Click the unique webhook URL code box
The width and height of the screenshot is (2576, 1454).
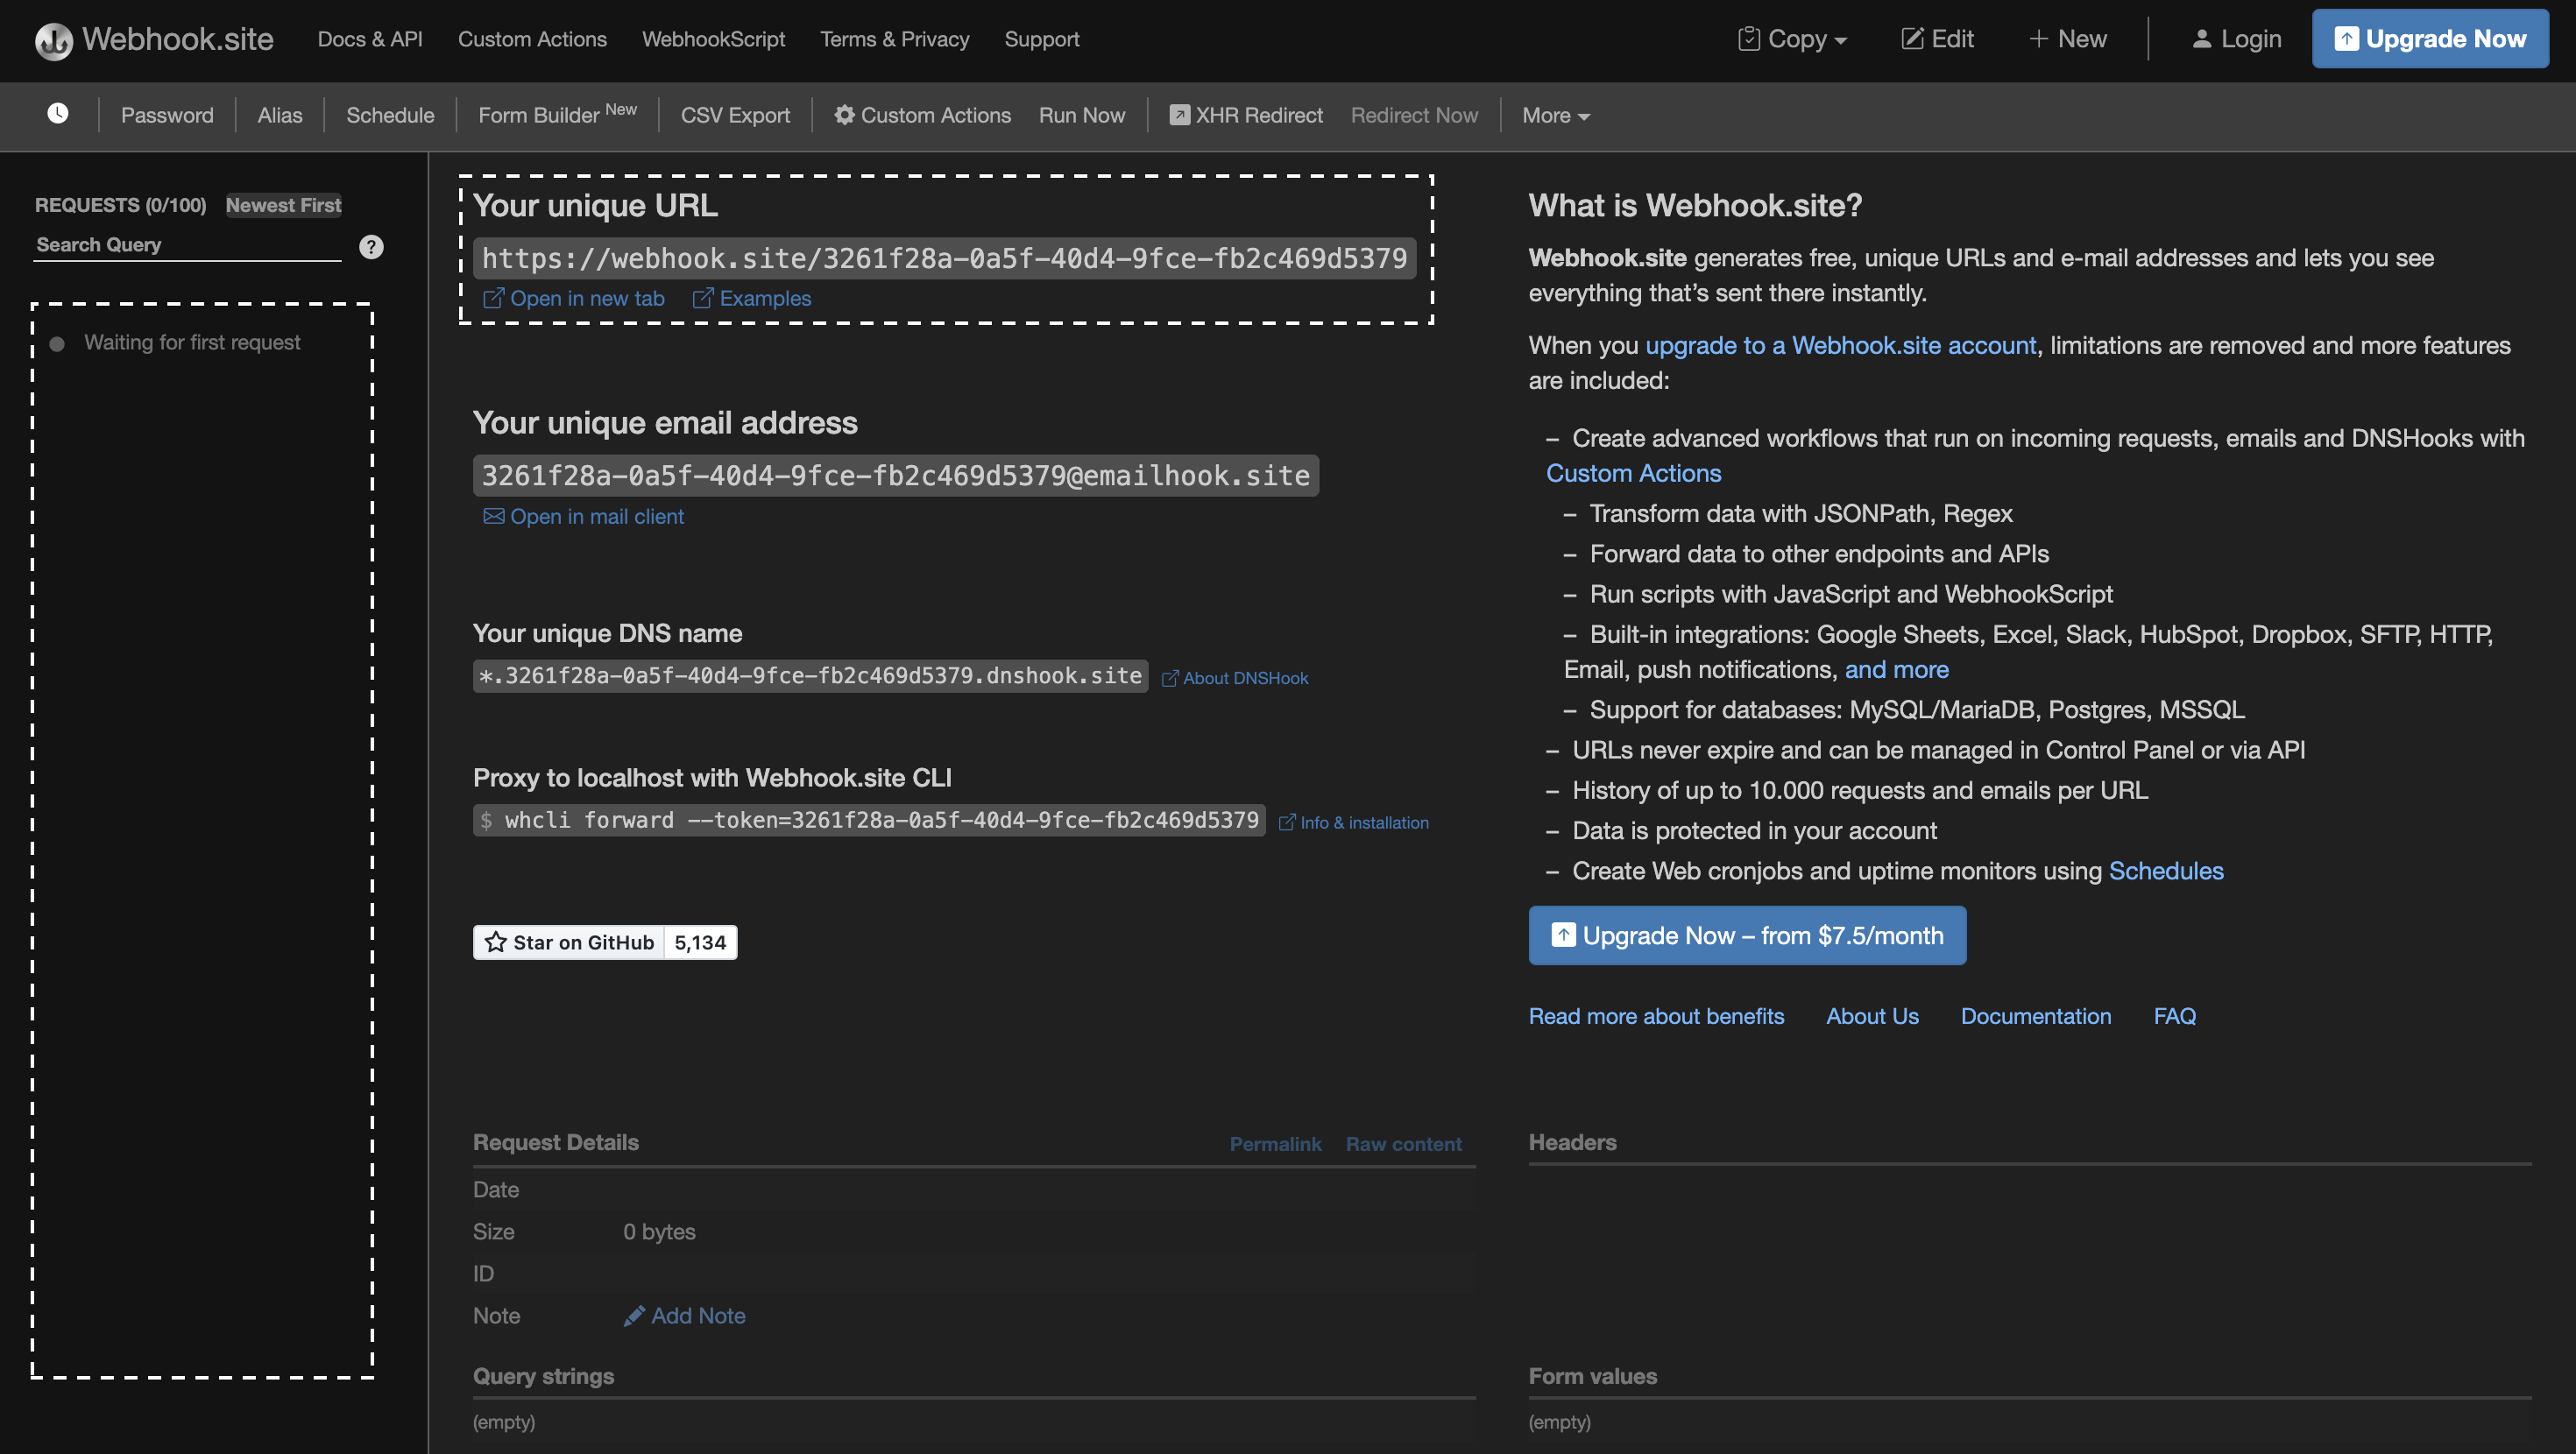tap(944, 258)
